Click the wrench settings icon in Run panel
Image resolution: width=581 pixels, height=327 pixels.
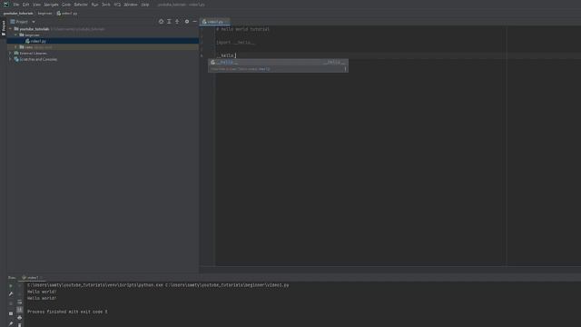pyautogui.click(x=11, y=293)
